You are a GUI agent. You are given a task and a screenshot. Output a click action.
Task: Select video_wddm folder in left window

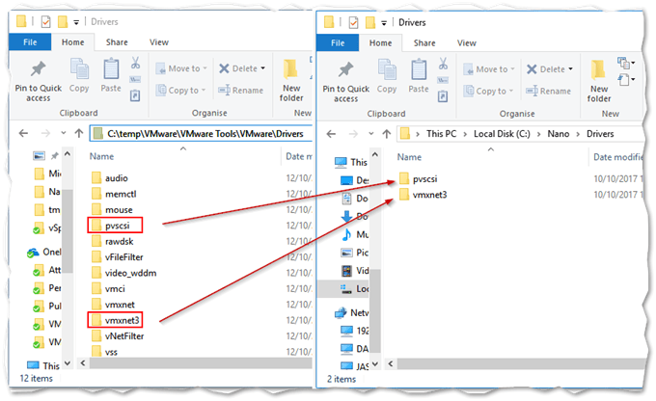coord(123,273)
